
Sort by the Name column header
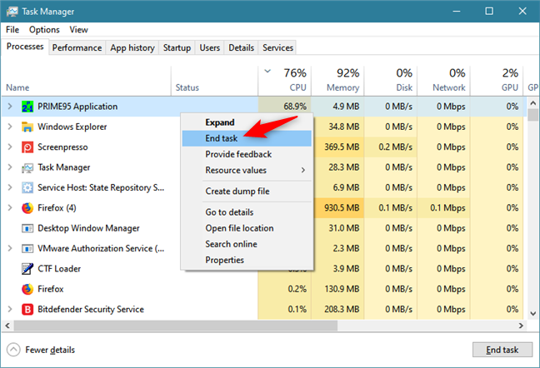[x=86, y=81]
